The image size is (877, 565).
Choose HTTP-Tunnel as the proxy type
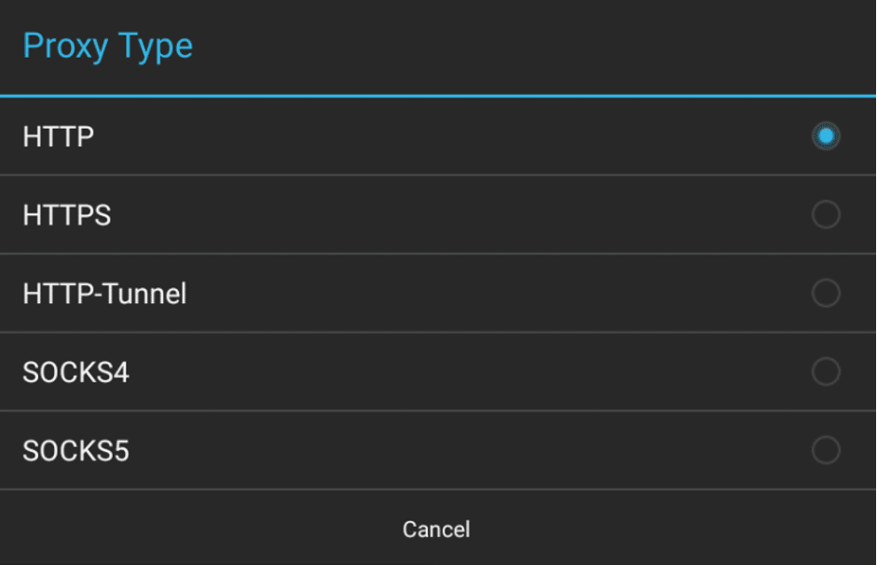pos(438,294)
